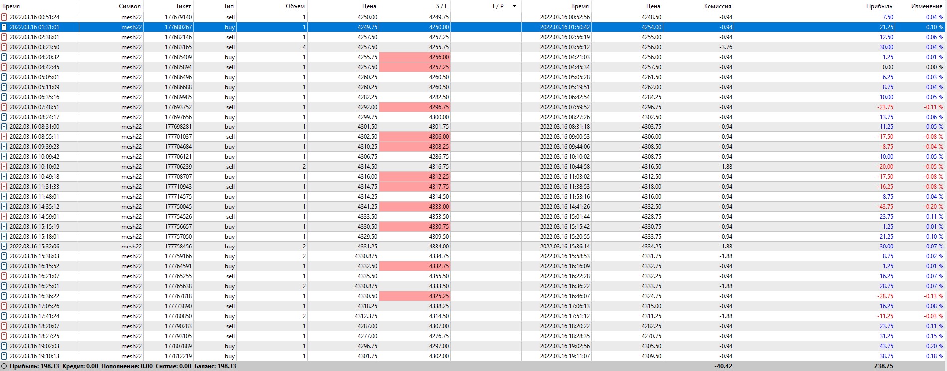
Task: Sort by the Тип column header
Action: 229,6
